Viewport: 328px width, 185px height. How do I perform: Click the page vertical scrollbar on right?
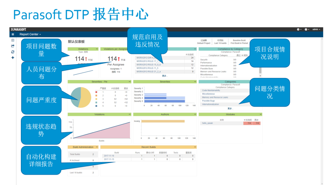(x=322, y=111)
